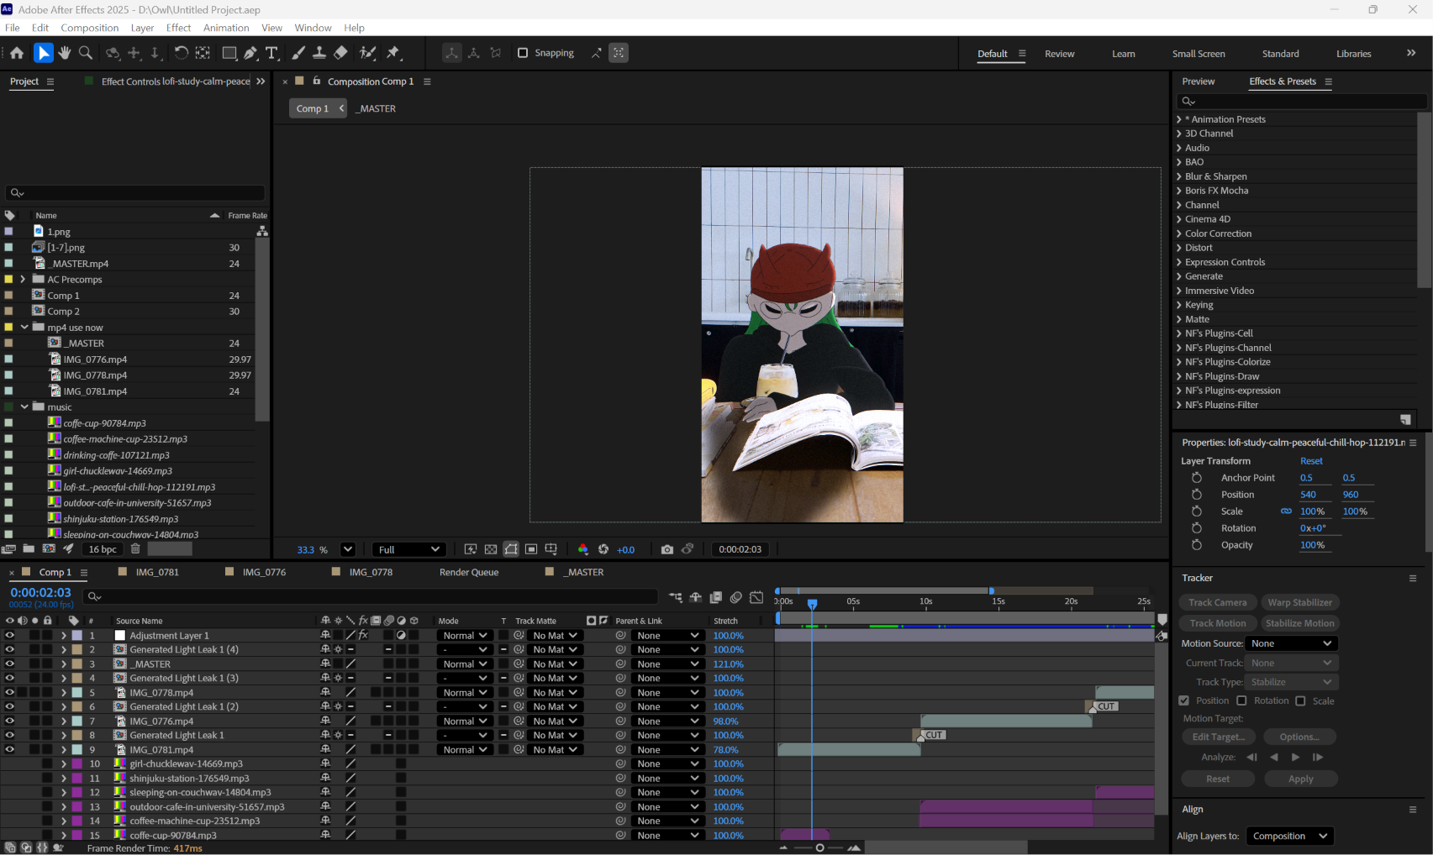Select the Puppet Pin tool
1433x855 pixels.
[393, 53]
